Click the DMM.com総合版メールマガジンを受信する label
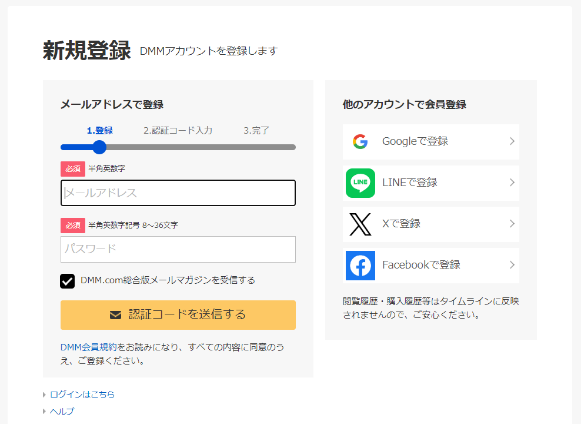Image resolution: width=581 pixels, height=424 pixels. coord(168,280)
